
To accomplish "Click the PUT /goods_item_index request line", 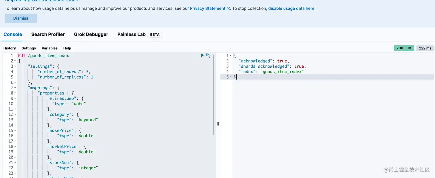I will tap(43, 56).
